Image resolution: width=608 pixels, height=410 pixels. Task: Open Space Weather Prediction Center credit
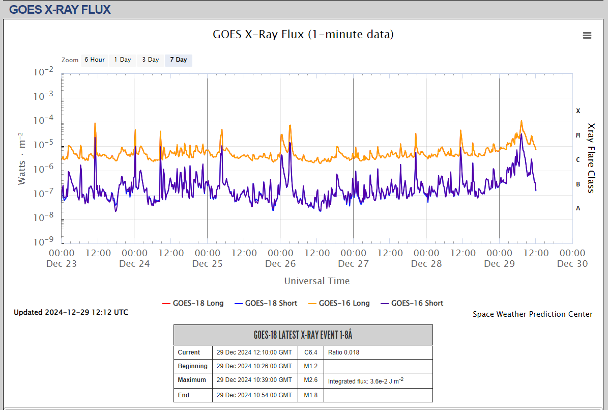coord(532,314)
